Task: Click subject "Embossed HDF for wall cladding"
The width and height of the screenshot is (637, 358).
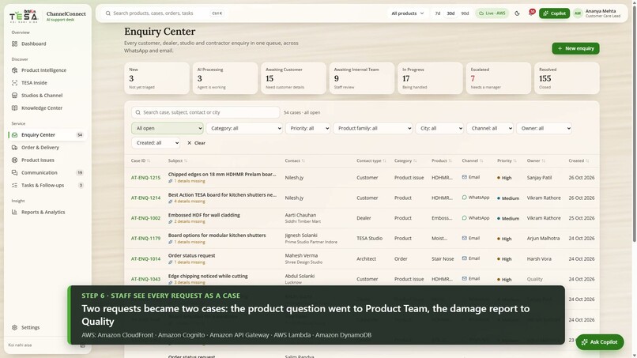Action: click(204, 215)
